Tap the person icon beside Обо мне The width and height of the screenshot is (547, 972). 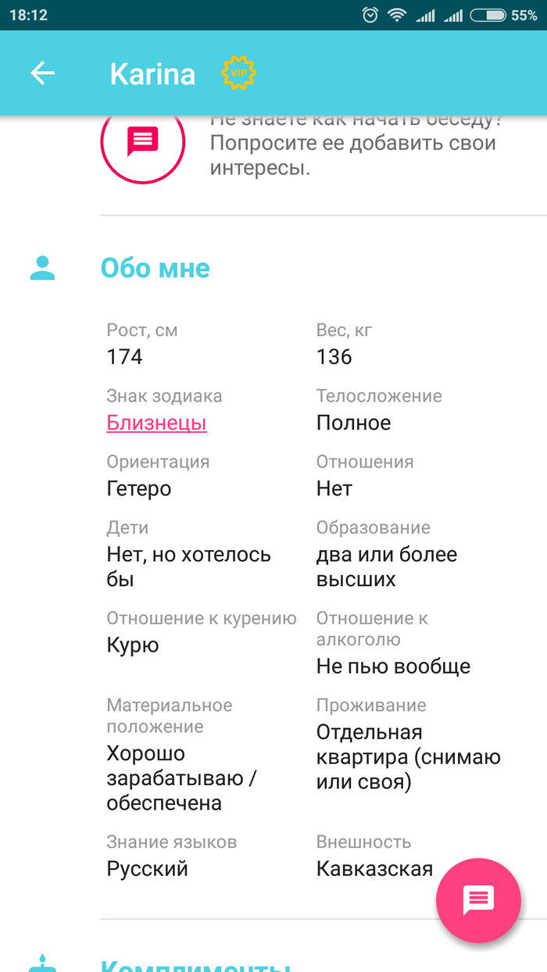42,268
